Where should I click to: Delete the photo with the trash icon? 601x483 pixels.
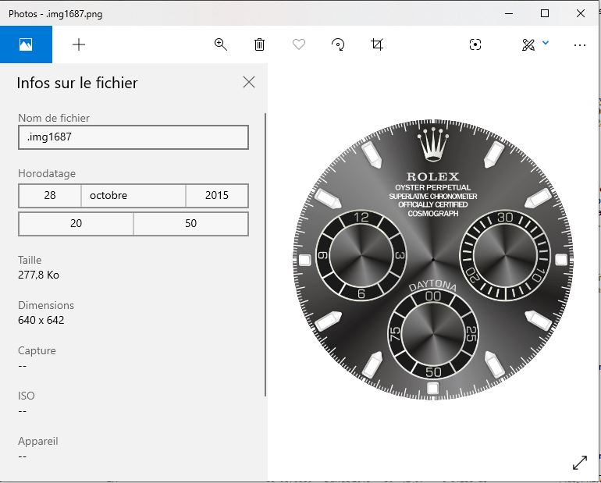259,44
